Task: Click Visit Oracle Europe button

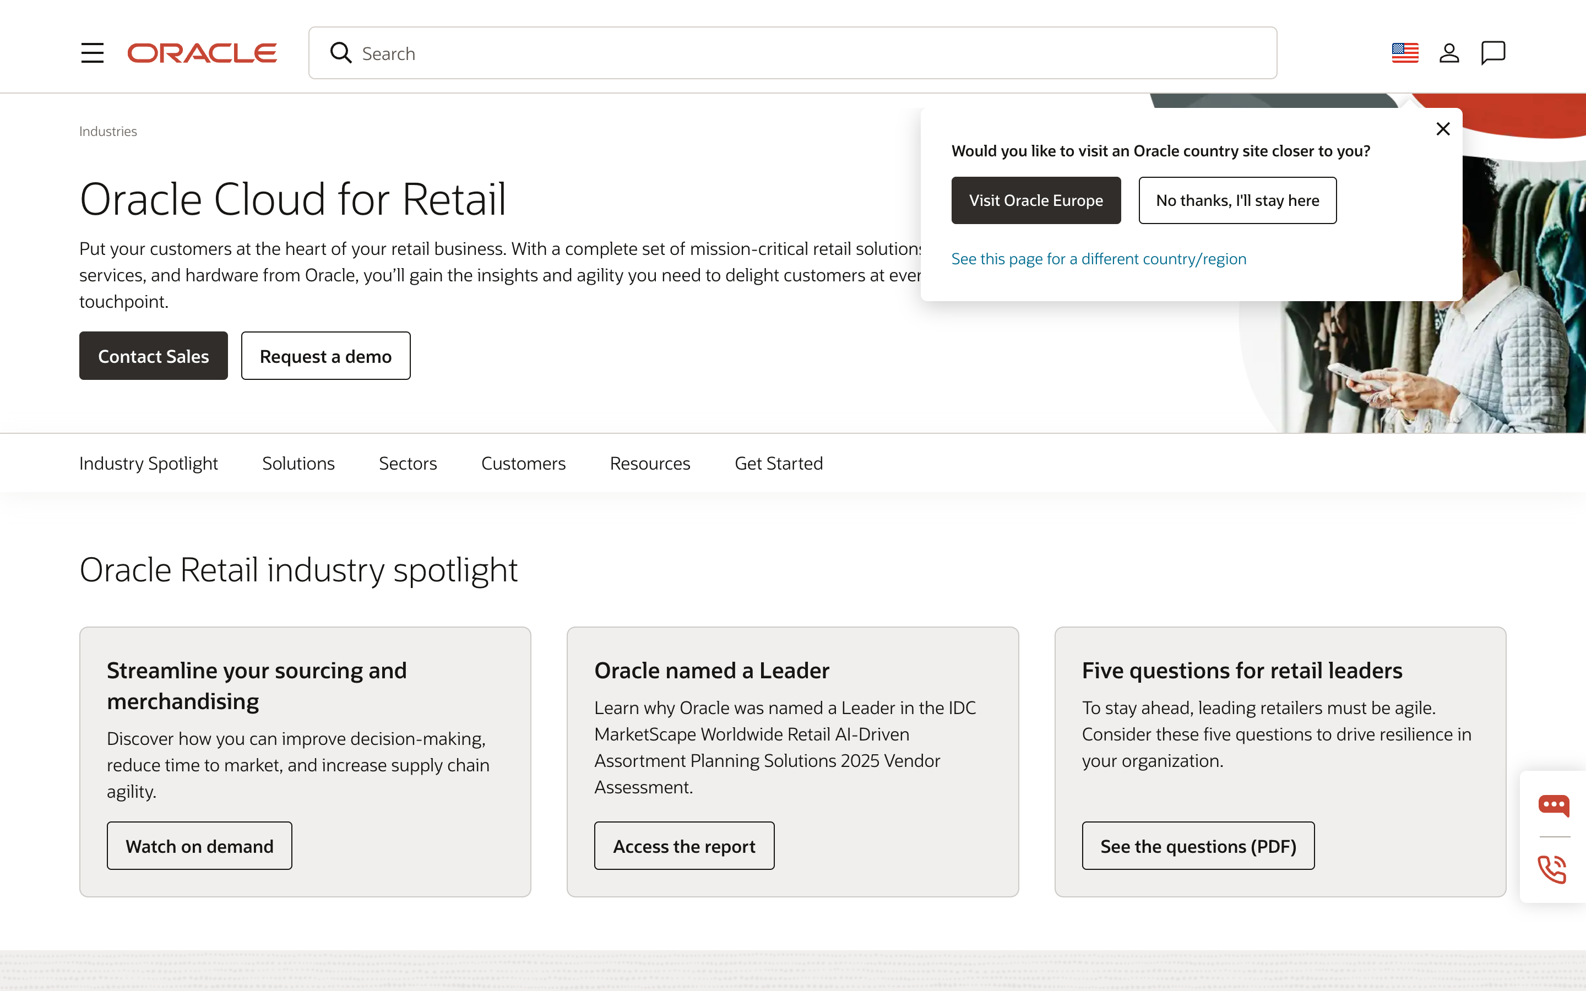Action: tap(1035, 200)
